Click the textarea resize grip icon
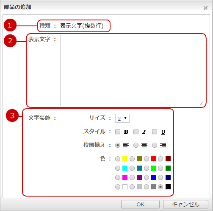Screen dimensions: 213x211 tap(201, 104)
